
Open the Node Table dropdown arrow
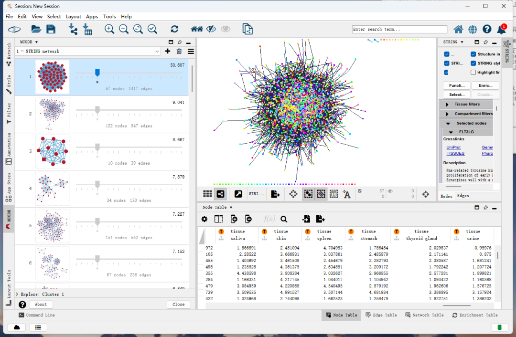(x=231, y=207)
